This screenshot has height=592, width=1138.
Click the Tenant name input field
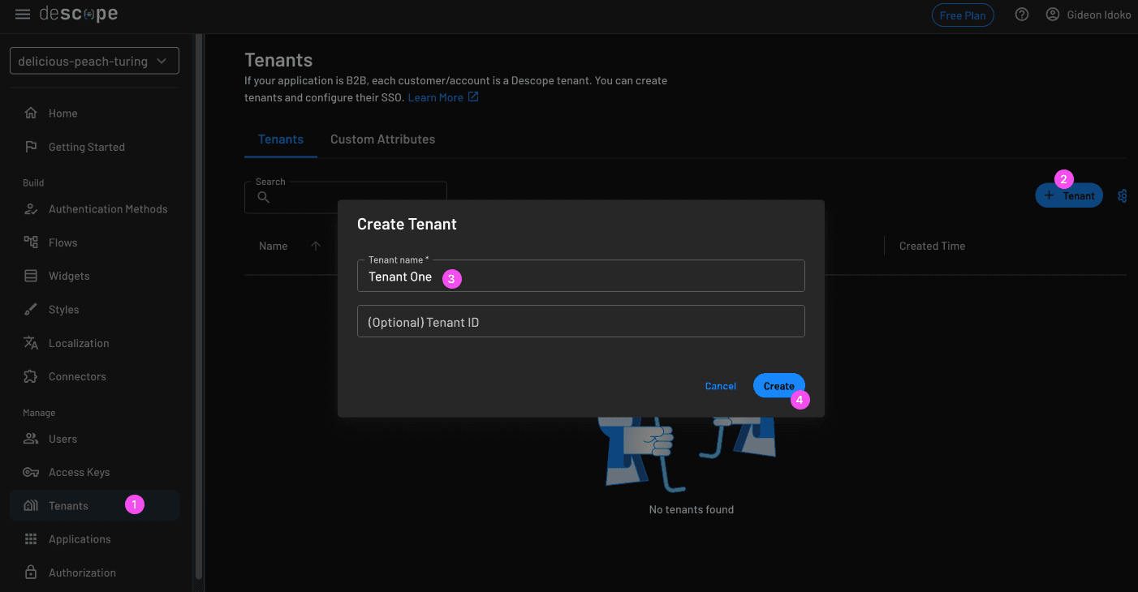click(581, 277)
